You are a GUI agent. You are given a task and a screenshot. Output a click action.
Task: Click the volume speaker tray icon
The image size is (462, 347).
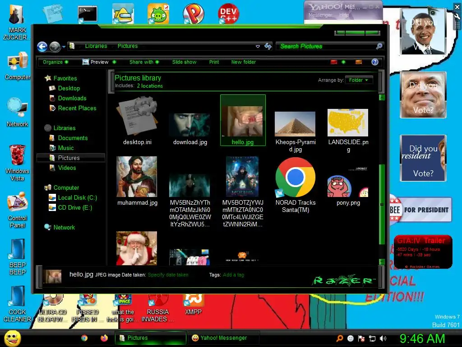click(383, 338)
